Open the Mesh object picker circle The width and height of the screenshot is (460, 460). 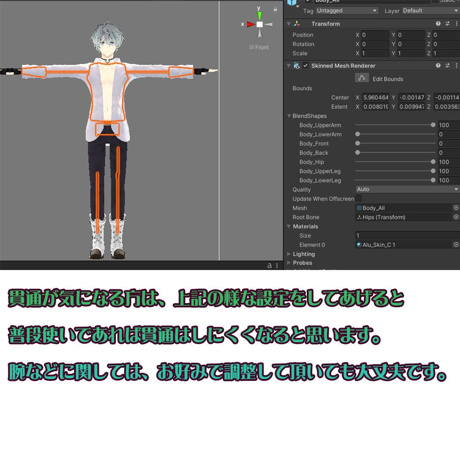tap(456, 208)
